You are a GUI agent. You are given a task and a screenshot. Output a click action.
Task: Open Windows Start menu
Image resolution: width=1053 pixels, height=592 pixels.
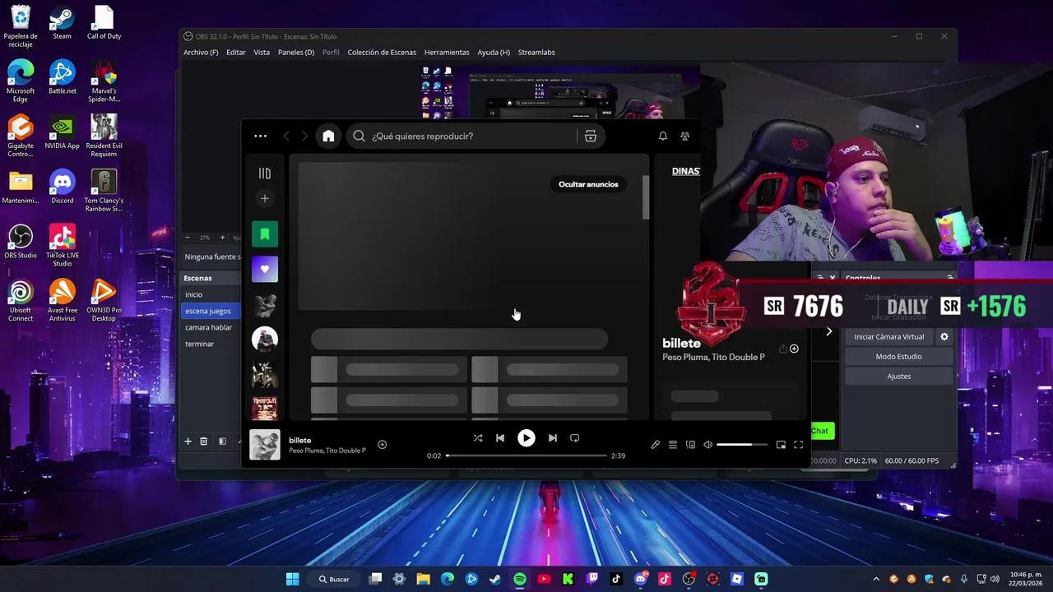(x=292, y=579)
